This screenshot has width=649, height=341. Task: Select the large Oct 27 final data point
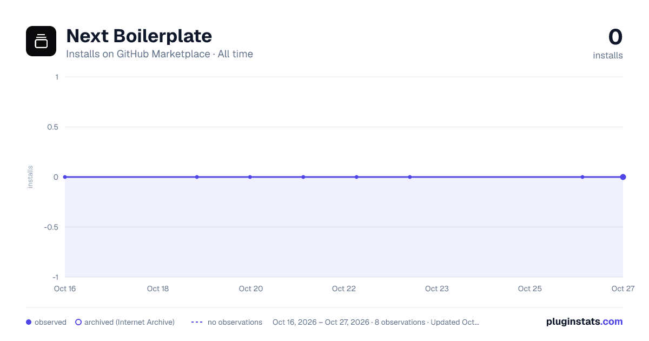coord(623,177)
